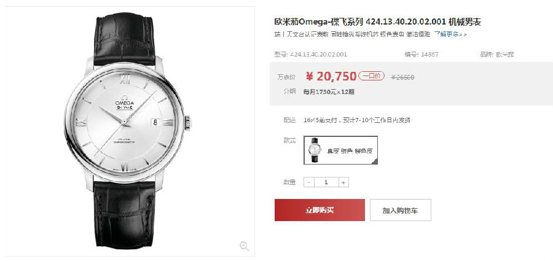The height and width of the screenshot is (261, 553).
Task: Click the 一口价 price tag badge
Action: [371, 76]
